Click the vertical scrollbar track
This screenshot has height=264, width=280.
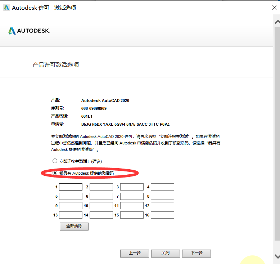(277, 134)
